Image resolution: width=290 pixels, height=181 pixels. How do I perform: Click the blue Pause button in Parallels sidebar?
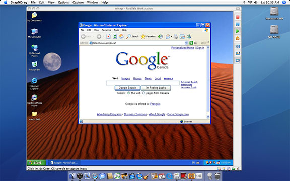click(238, 24)
